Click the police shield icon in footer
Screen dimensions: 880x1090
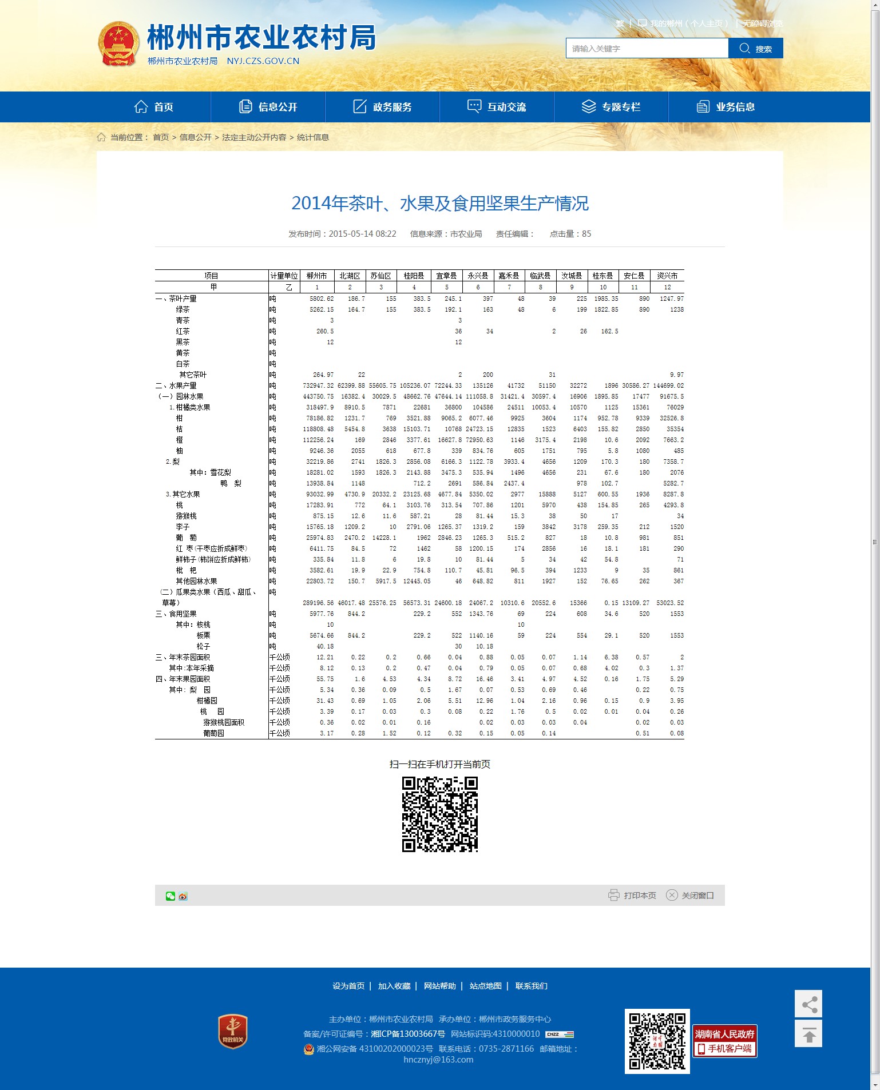tap(309, 1049)
